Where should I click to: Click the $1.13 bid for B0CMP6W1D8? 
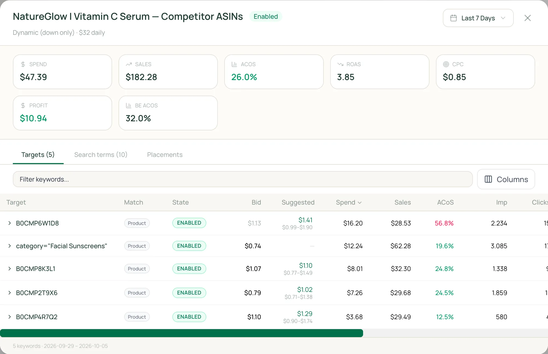pos(254,223)
